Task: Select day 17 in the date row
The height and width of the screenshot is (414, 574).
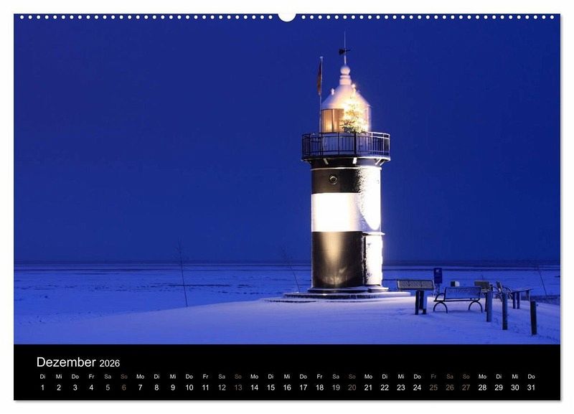Action: pos(303,387)
